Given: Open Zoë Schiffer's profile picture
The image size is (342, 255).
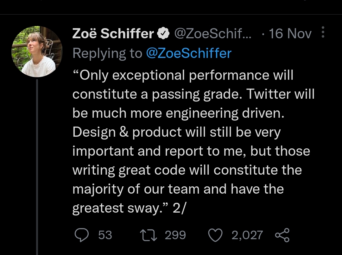Looking at the screenshot, I should coord(37,51).
